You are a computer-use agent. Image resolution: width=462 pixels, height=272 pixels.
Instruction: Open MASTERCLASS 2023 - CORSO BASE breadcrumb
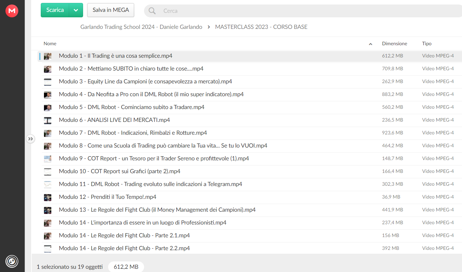pos(261,27)
